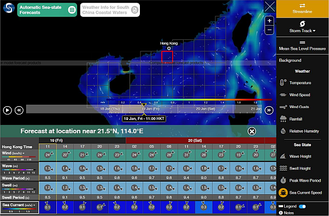Click swell value 1.2 under Friday 11
The width and height of the screenshot is (329, 216).
(x=48, y=188)
